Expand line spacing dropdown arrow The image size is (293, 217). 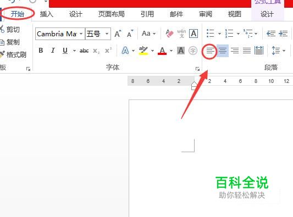coord(284,51)
